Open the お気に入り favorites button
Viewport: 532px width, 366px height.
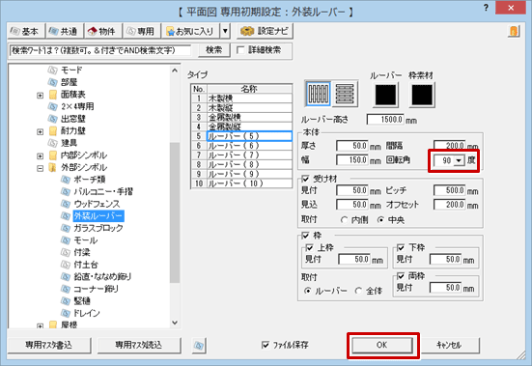coord(190,31)
